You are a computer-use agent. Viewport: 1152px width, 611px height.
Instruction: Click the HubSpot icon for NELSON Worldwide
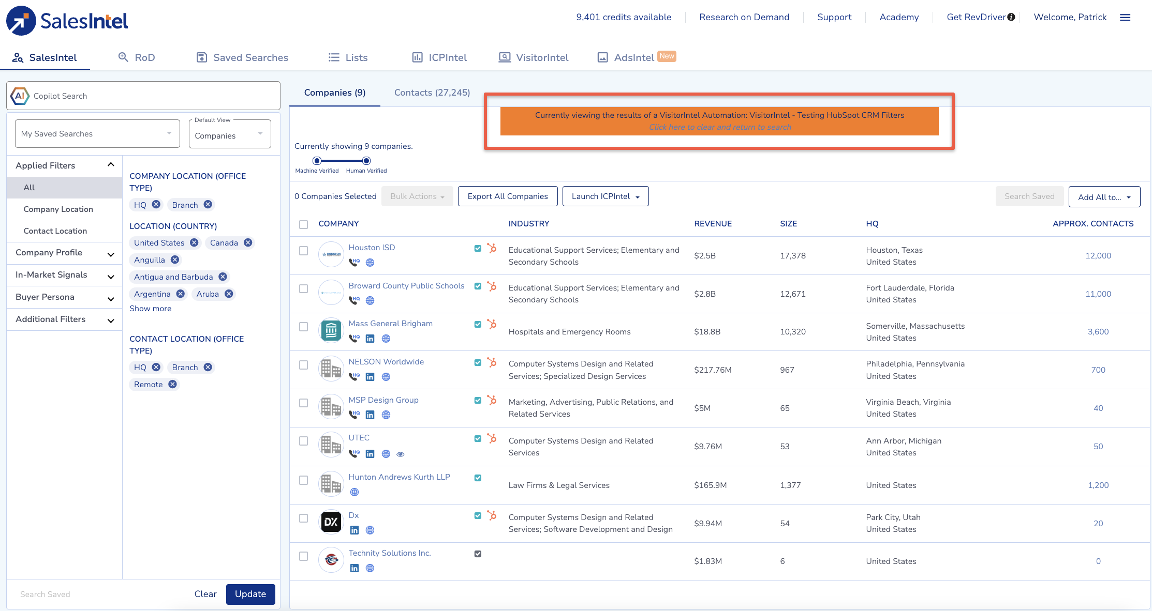pos(492,362)
